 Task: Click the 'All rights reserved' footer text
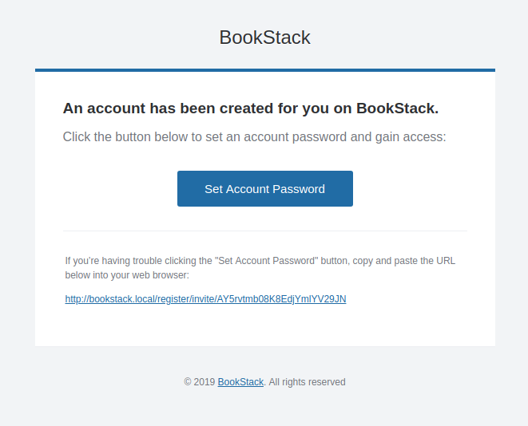pyautogui.click(x=307, y=382)
